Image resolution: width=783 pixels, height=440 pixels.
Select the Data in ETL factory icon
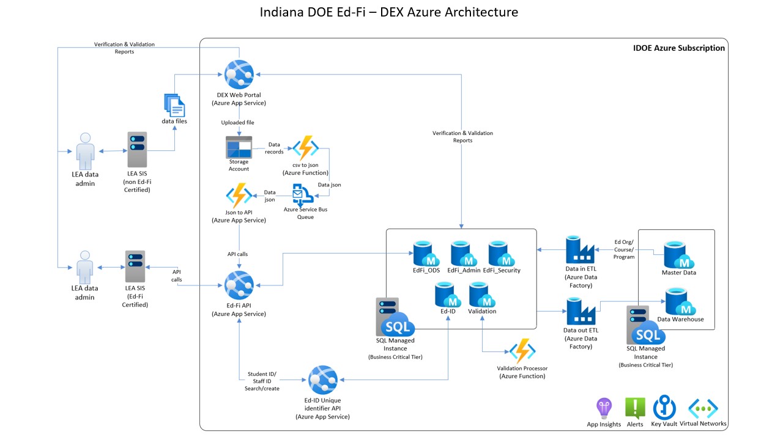tap(581, 250)
